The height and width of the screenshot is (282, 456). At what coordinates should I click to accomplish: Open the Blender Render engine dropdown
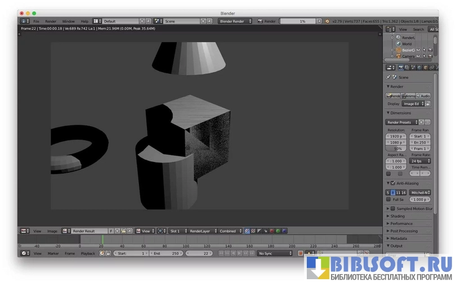tap(235, 21)
